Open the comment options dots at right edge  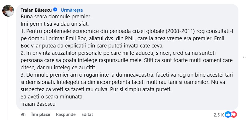coord(242,57)
